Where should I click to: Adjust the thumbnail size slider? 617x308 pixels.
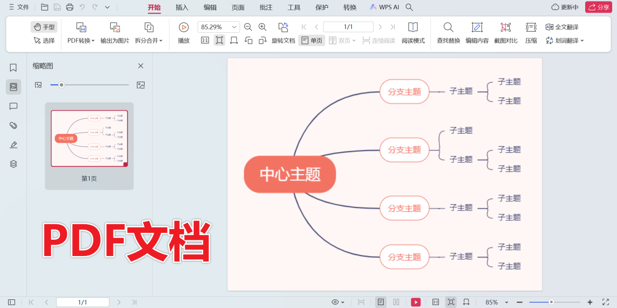point(90,85)
